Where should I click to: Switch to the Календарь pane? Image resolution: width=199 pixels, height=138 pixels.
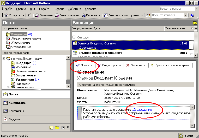pyautogui.click(x=36, y=103)
